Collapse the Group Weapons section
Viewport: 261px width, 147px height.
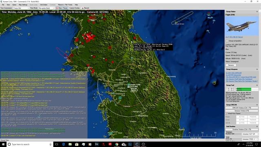click(x=257, y=69)
